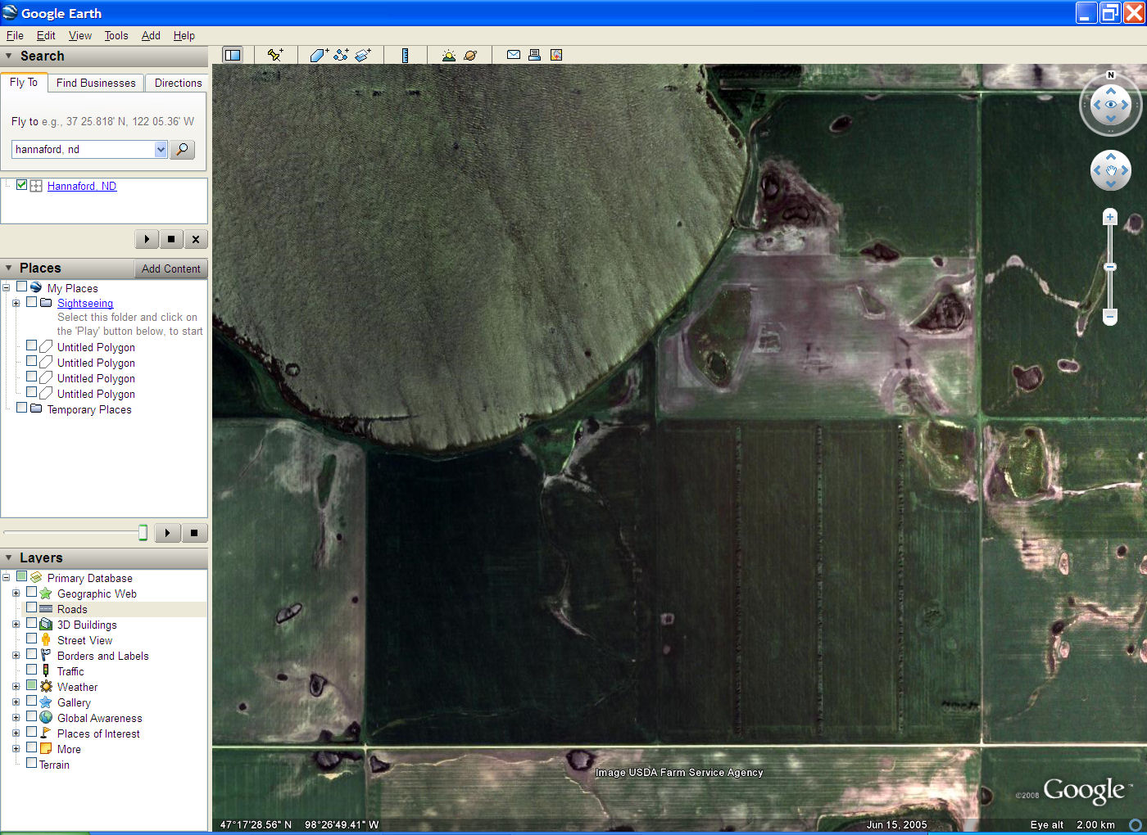This screenshot has height=835, width=1147.
Task: Select the Global Awareness layer row
Action: pyautogui.click(x=99, y=718)
